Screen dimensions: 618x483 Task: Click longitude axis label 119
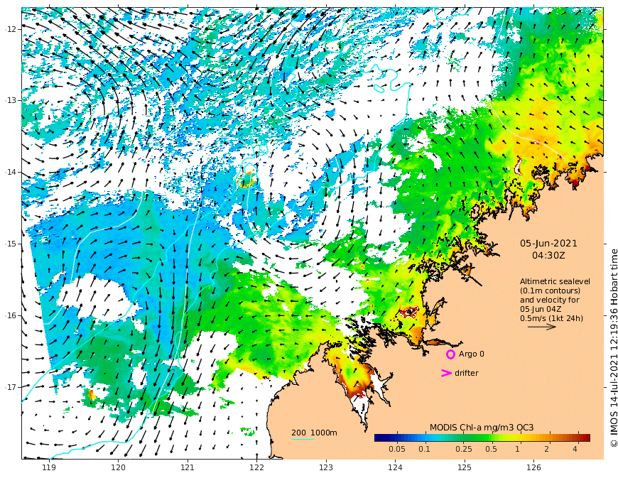(49, 467)
